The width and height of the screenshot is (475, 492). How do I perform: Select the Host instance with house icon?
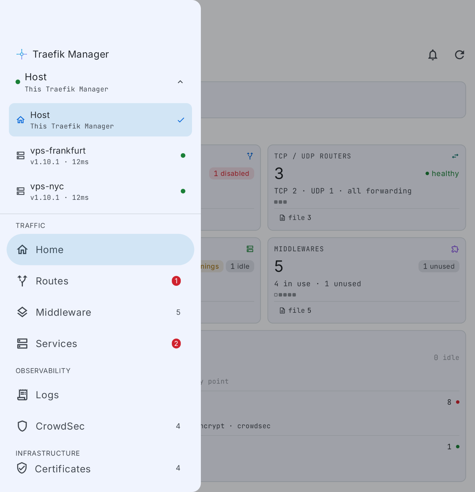(x=100, y=120)
